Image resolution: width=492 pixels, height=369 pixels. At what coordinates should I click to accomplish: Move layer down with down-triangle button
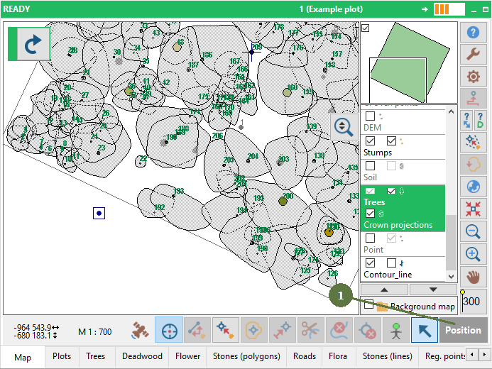tap(433, 290)
